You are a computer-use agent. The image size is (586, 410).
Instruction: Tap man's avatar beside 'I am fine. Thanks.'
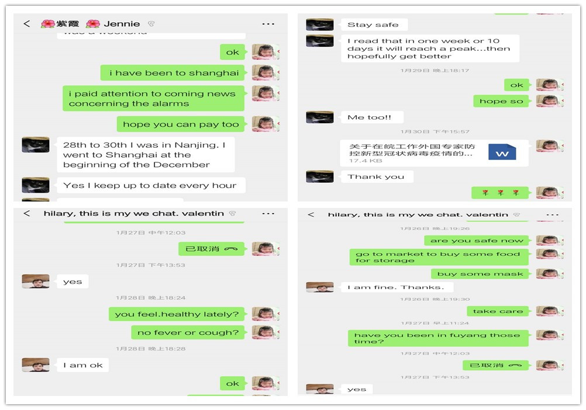tap(319, 287)
